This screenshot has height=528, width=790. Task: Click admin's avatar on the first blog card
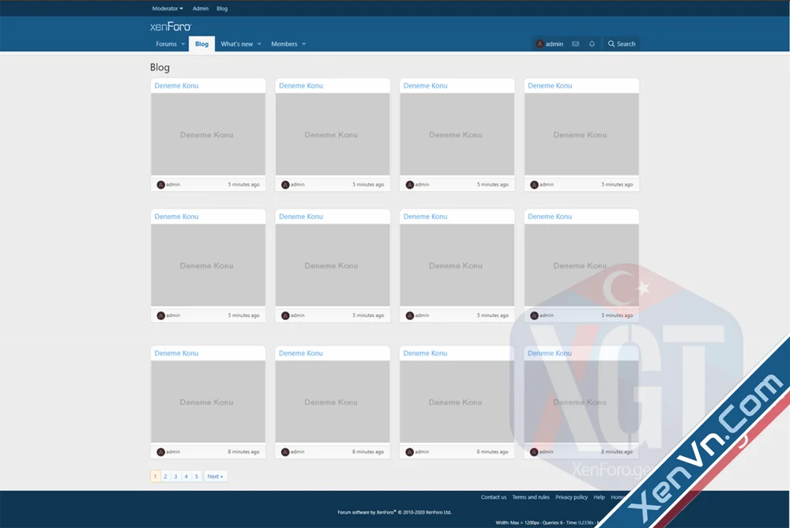tap(160, 183)
